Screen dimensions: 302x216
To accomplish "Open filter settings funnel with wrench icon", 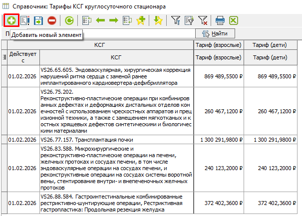I will [176, 20].
